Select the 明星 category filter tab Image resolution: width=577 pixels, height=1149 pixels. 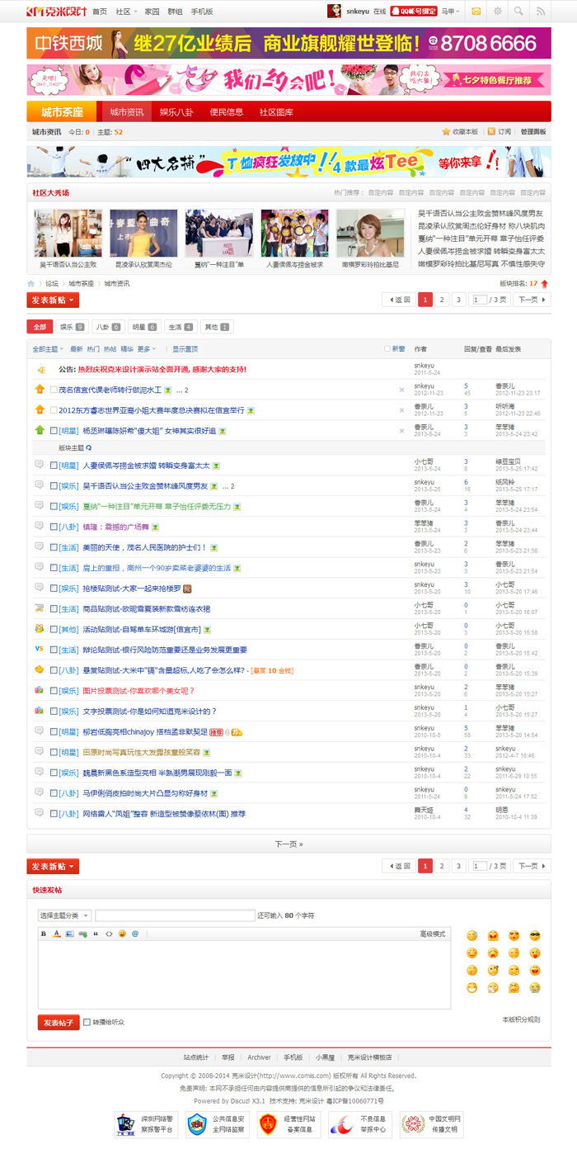pos(144,327)
